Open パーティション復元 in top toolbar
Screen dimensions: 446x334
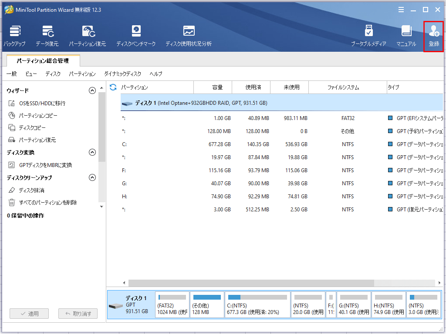point(88,36)
